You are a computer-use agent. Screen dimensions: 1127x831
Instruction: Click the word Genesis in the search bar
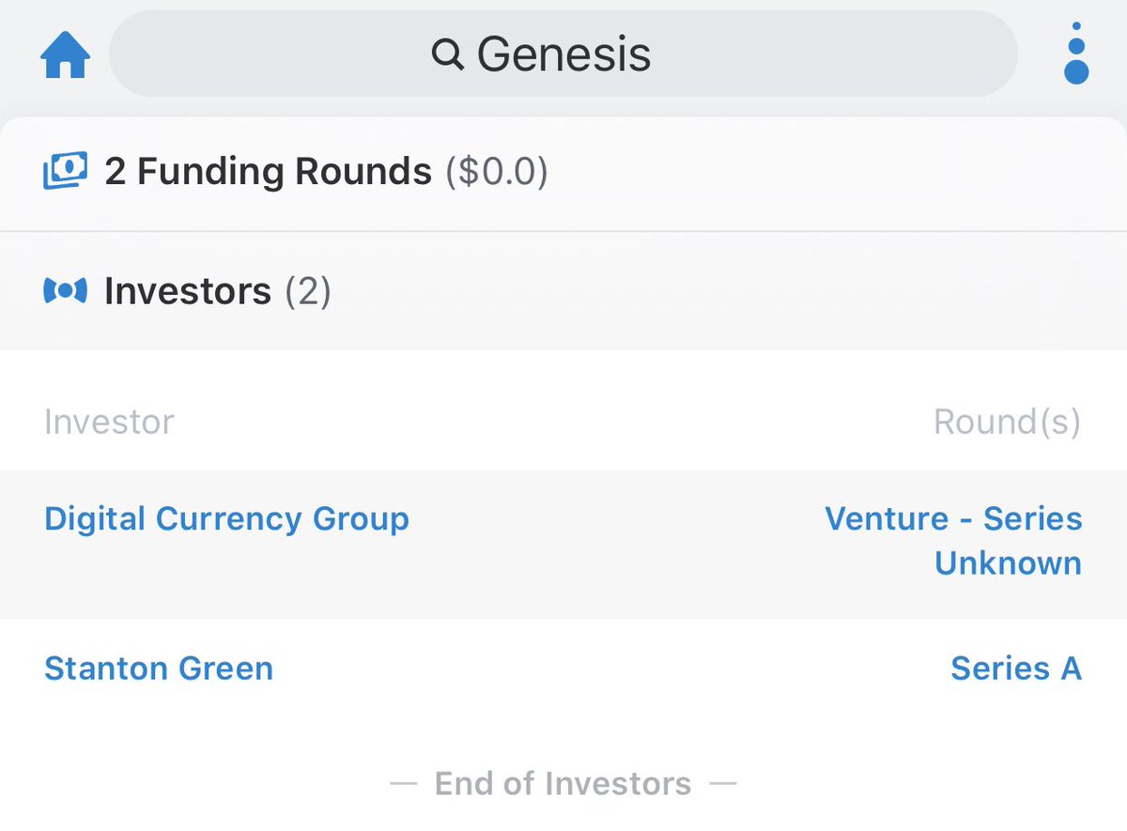[563, 54]
